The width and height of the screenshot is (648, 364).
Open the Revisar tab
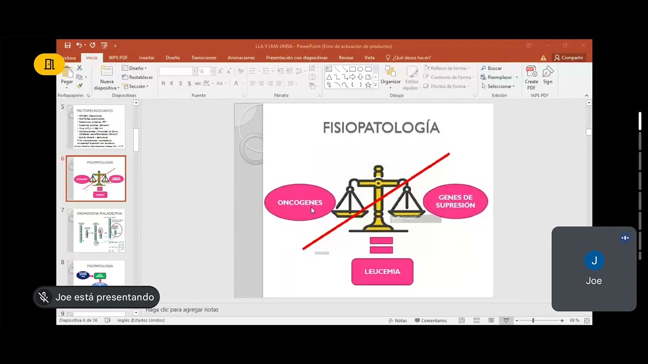tap(346, 58)
